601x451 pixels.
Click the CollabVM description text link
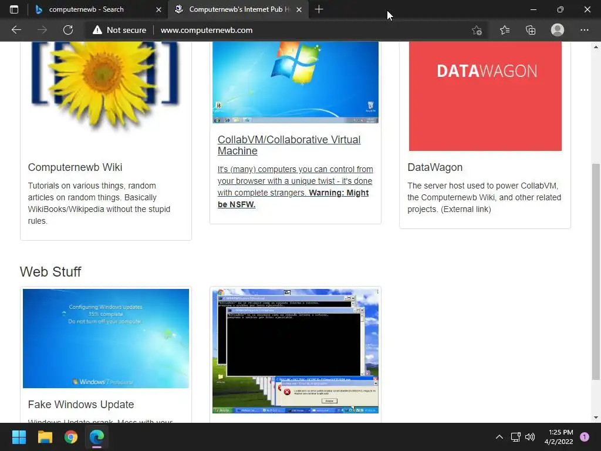[295, 187]
